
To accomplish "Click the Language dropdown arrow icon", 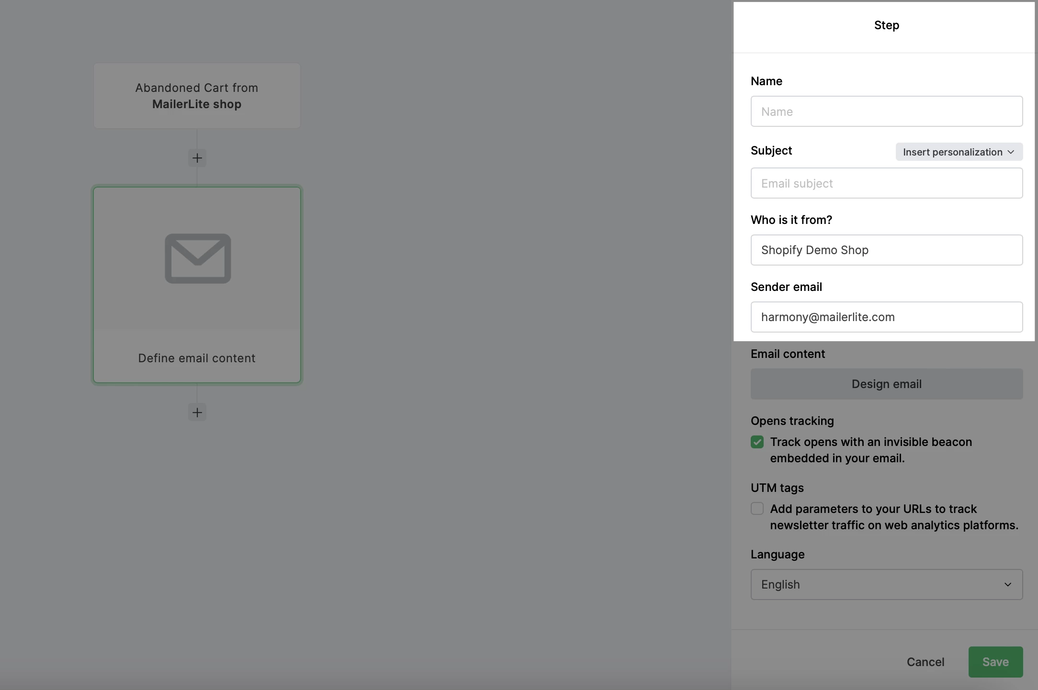I will click(x=1007, y=585).
